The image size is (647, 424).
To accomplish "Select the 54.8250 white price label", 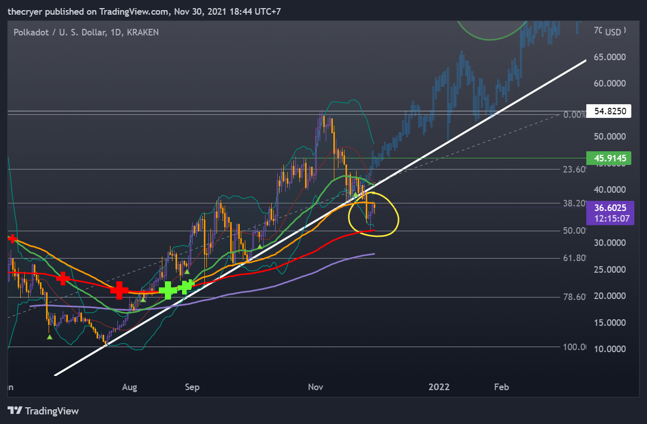I will 609,110.
